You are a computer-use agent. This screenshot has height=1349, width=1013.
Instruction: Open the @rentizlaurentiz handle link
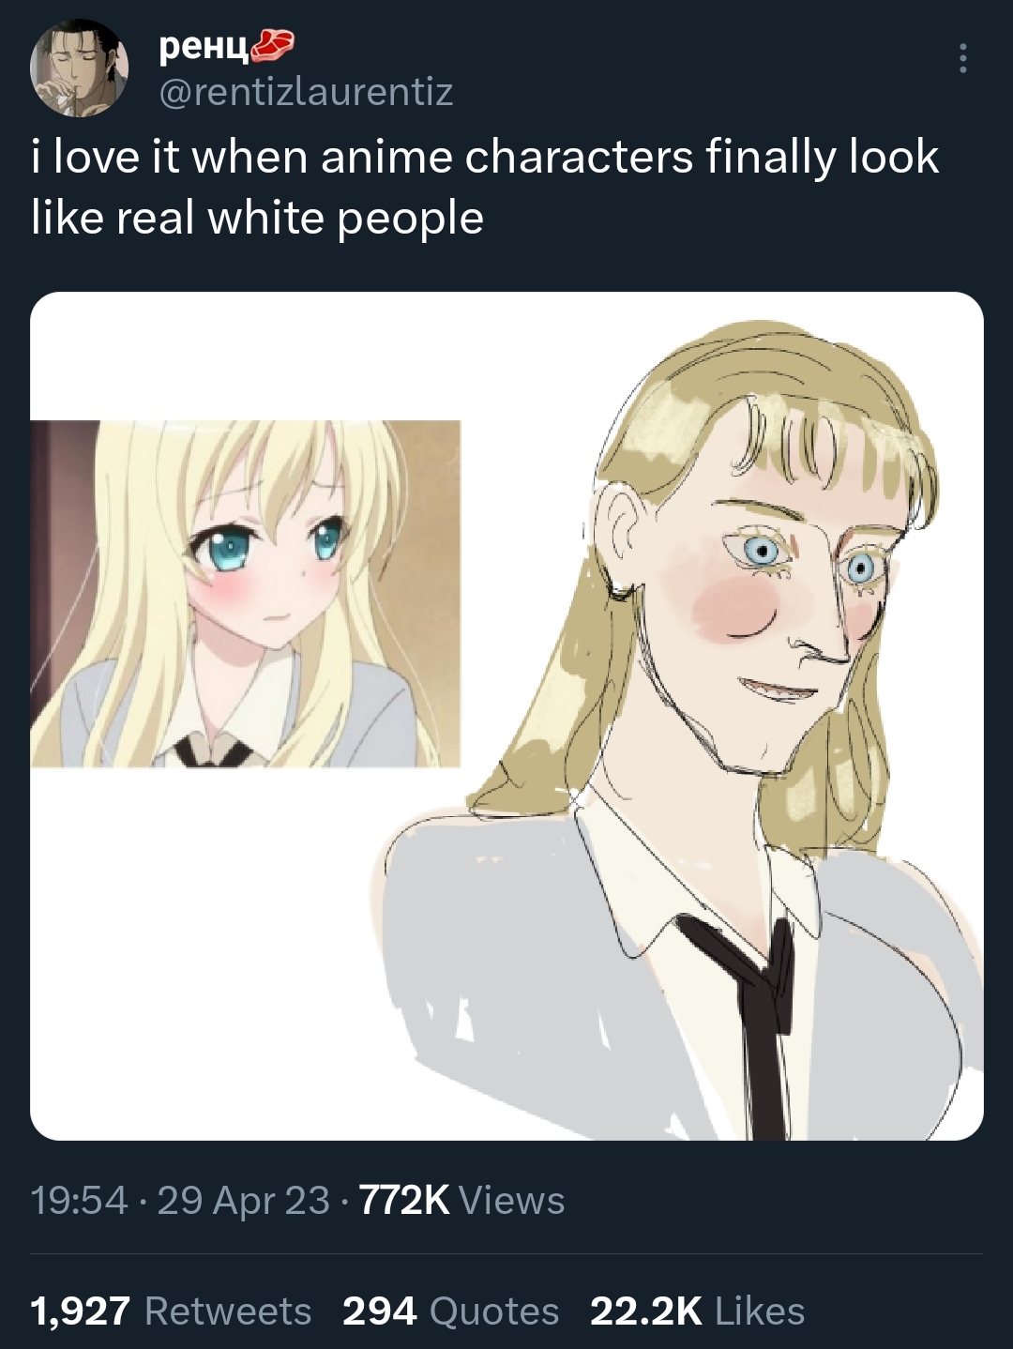click(307, 92)
